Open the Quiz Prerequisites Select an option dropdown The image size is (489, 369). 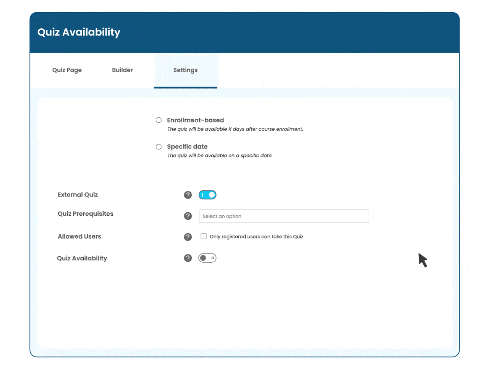(x=284, y=216)
